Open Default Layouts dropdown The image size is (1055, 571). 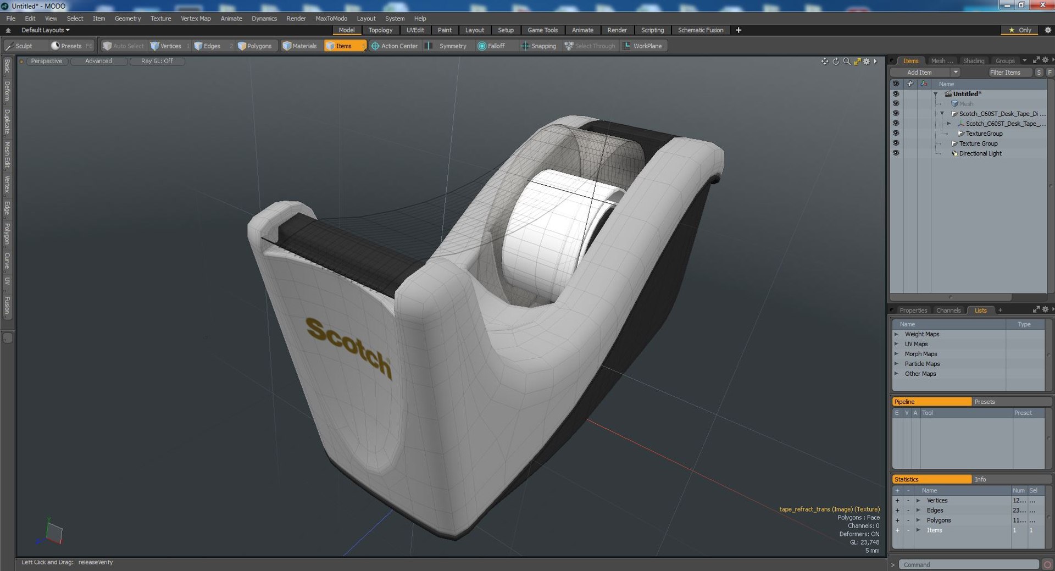[x=45, y=30]
